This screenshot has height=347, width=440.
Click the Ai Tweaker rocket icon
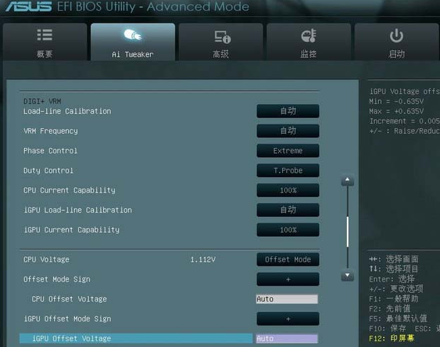[133, 35]
